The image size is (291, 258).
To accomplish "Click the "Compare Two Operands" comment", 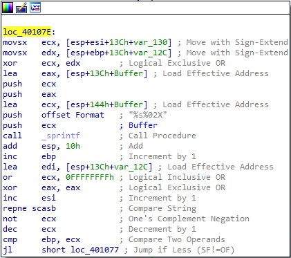I will [177, 240].
